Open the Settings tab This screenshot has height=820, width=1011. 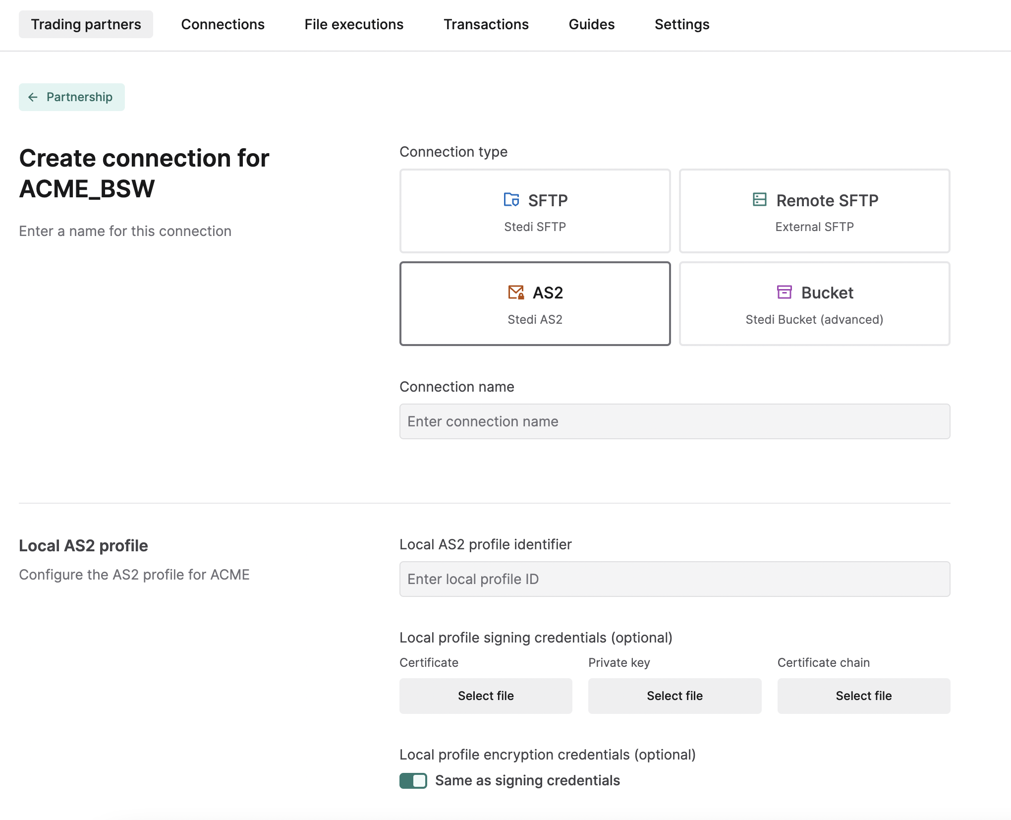coord(682,24)
